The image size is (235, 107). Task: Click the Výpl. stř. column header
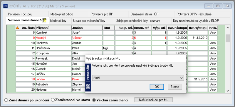(x=159, y=28)
